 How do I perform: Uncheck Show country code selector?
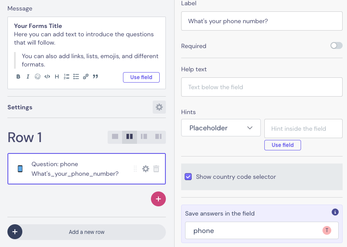pos(189,177)
